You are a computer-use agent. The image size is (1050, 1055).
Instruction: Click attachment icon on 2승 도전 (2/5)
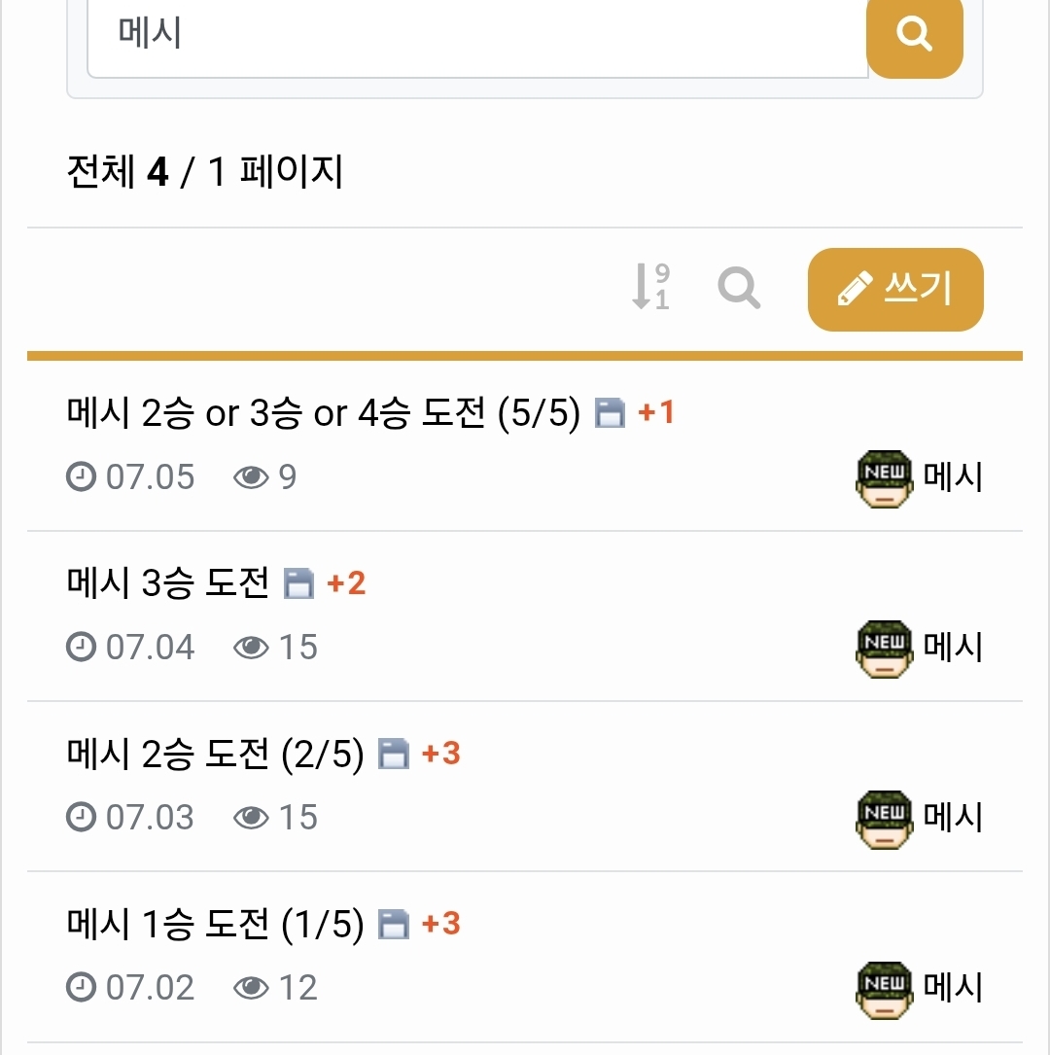[x=393, y=755]
